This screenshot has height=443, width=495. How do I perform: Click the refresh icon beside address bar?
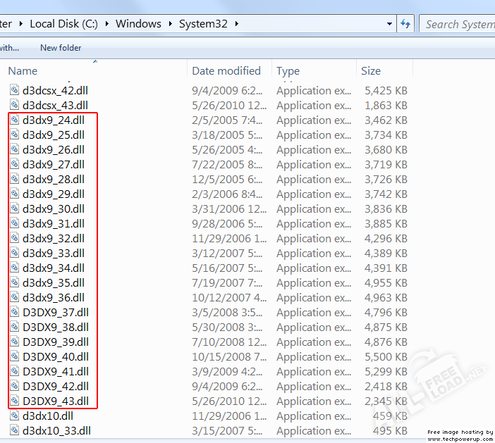click(405, 24)
